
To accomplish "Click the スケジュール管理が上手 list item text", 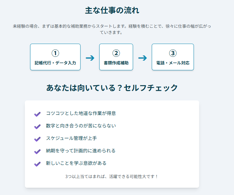I will click(71, 138).
